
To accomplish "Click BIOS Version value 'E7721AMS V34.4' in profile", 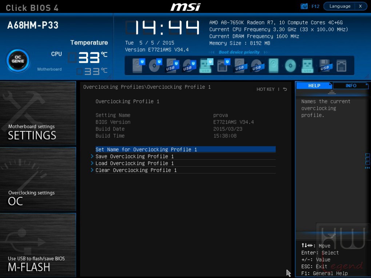I will coord(233,122).
